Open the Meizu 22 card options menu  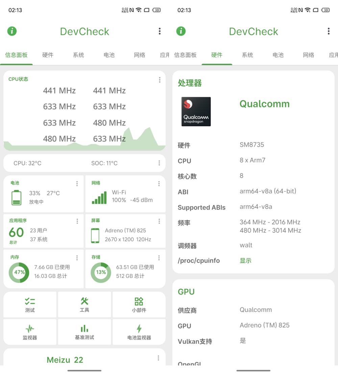(x=159, y=358)
